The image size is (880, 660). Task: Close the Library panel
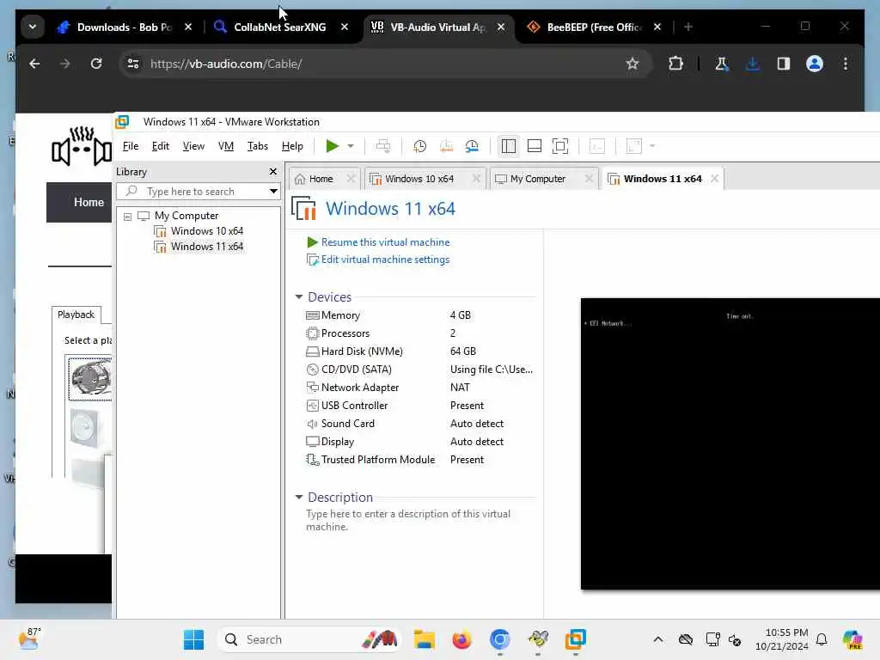272,172
